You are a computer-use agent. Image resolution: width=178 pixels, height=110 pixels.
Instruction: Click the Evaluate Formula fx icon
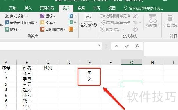click(135, 29)
